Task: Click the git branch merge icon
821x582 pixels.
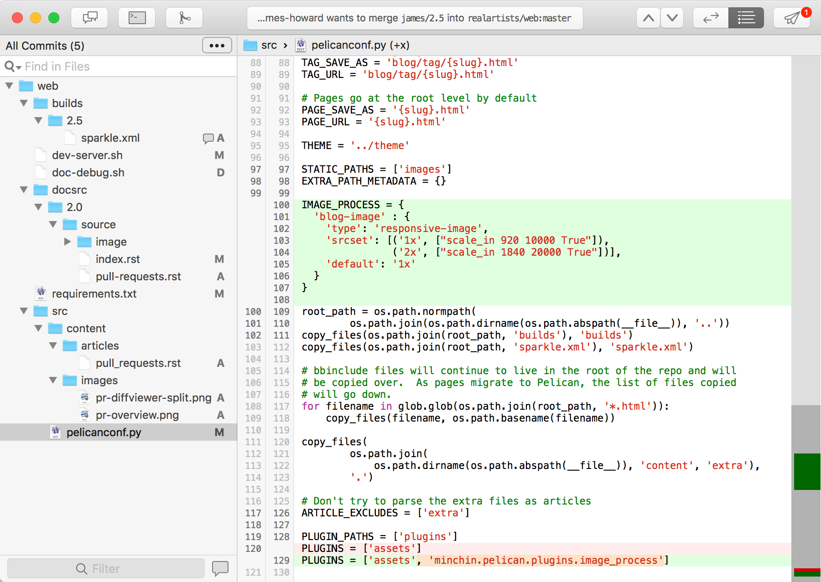Action: pos(184,17)
